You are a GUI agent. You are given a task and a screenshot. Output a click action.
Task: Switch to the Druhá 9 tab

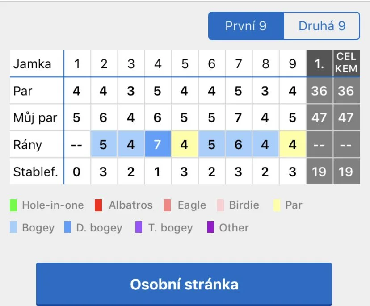click(322, 26)
